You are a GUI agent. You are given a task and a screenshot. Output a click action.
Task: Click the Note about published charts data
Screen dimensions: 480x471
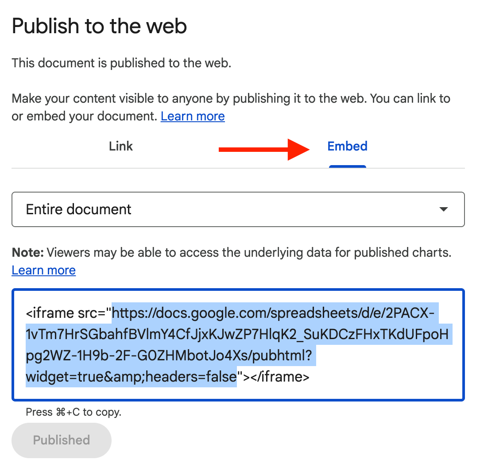coord(230,252)
